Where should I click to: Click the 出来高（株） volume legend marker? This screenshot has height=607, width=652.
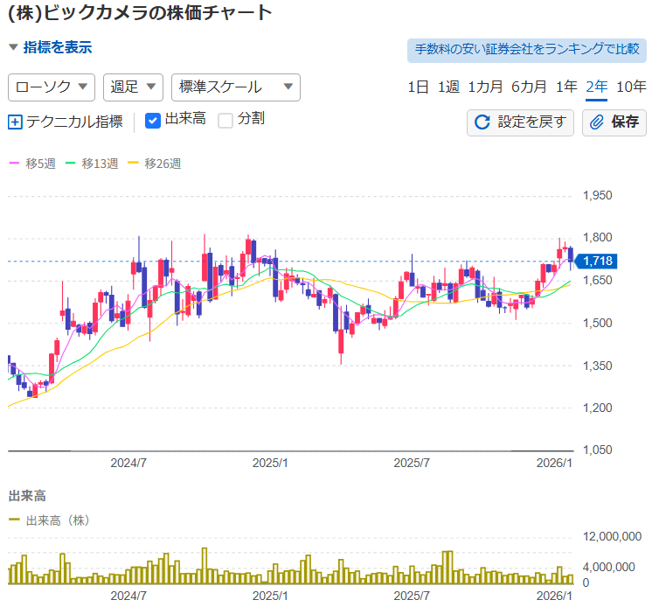coord(14,520)
